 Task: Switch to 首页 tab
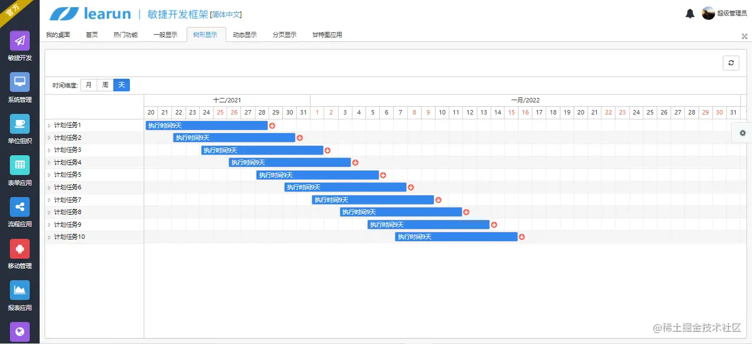tap(92, 35)
